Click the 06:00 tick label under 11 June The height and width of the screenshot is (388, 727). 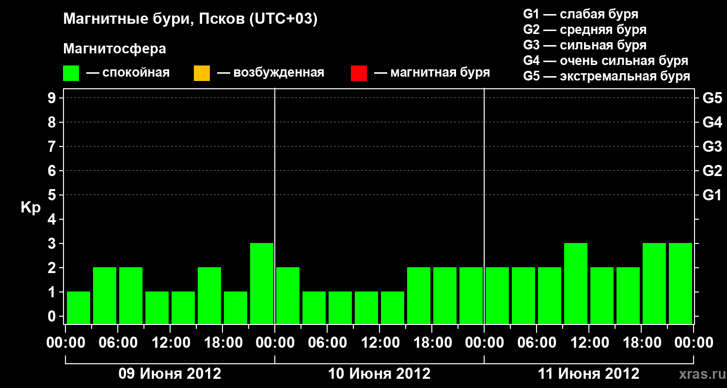[537, 343]
